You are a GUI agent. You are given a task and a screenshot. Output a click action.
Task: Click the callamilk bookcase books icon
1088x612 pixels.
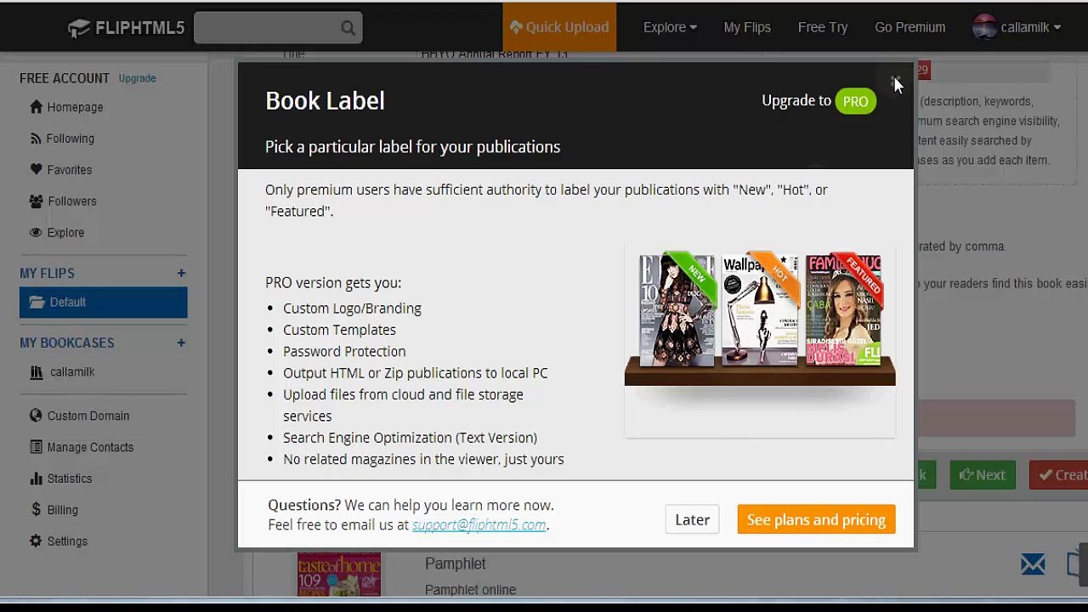[36, 372]
